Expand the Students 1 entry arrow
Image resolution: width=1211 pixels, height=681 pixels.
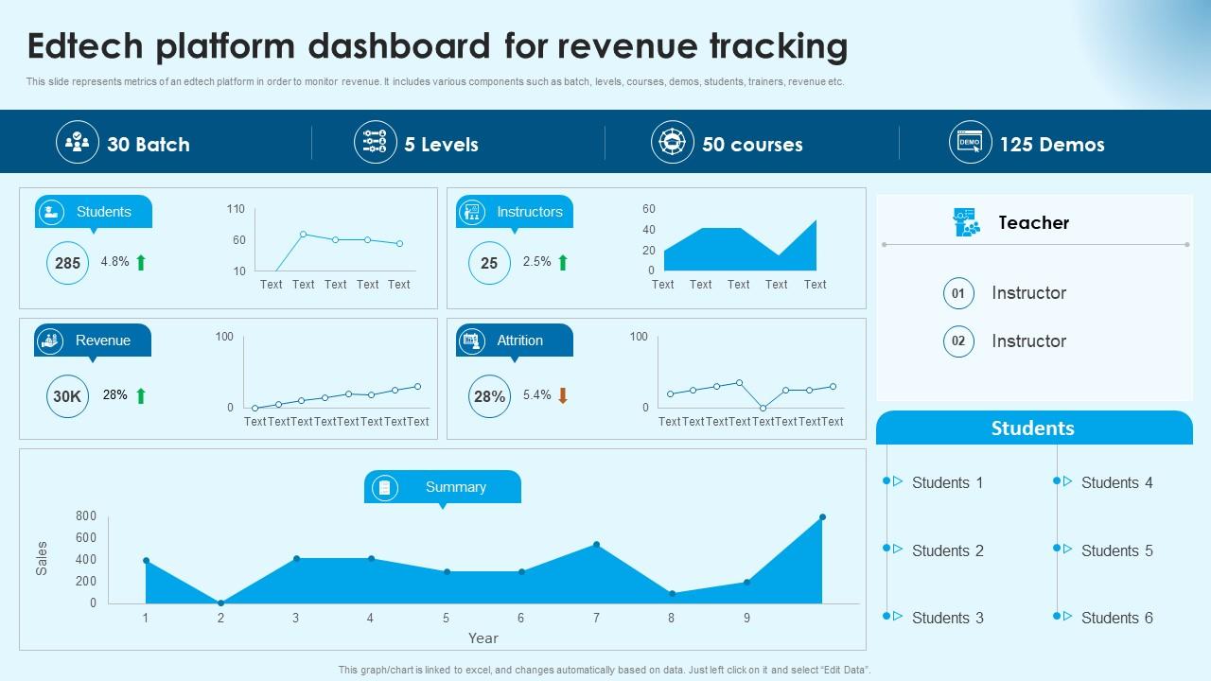897,482
